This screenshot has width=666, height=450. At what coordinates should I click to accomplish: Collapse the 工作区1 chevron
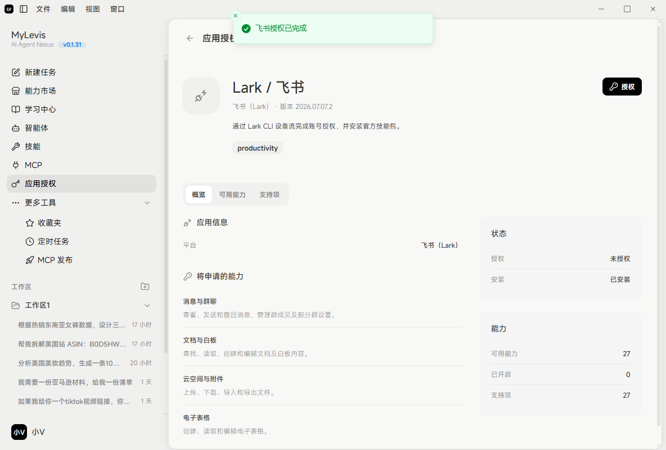point(147,305)
